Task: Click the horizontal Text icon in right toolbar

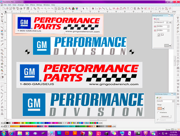Action: 178,18
